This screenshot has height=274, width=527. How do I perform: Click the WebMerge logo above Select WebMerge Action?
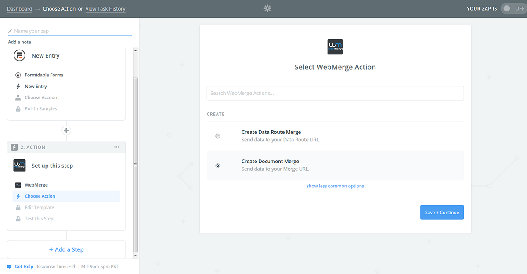[x=335, y=47]
